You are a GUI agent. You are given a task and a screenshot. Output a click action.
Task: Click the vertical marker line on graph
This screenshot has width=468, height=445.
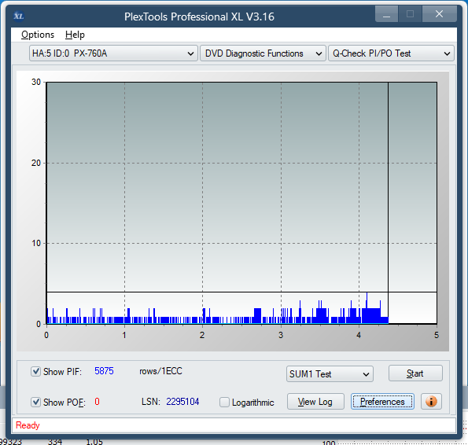[388, 203]
